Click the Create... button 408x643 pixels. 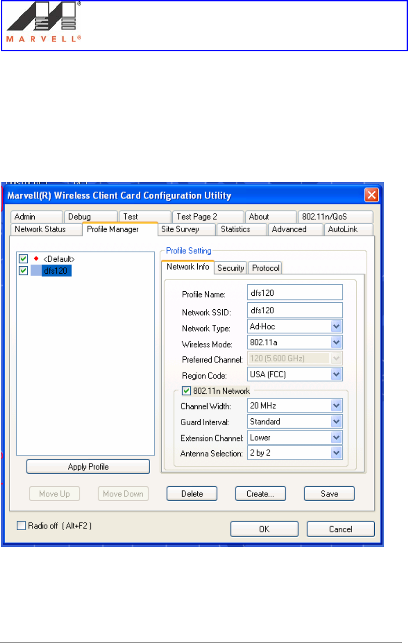tap(261, 494)
